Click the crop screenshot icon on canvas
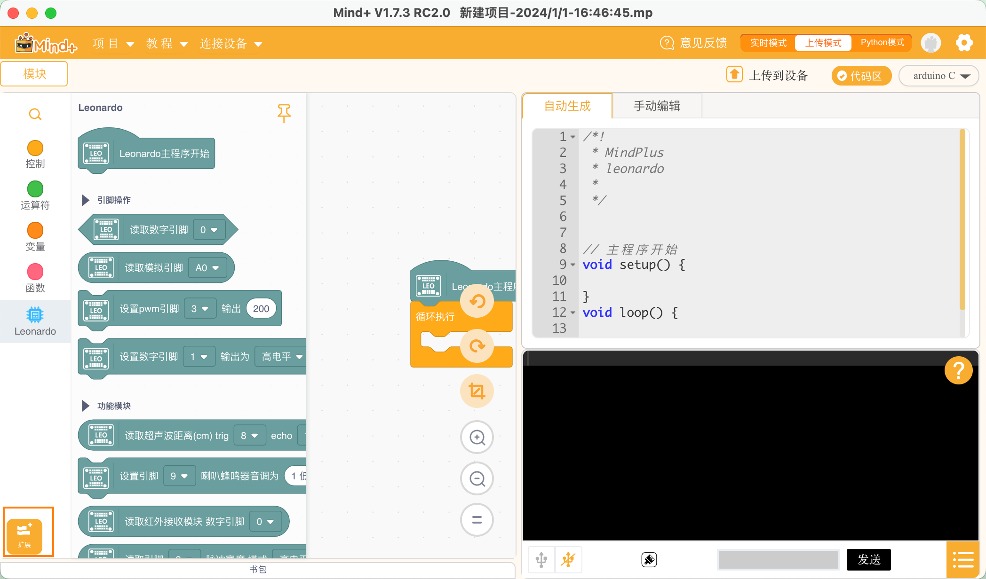The image size is (986, 579). 477,391
